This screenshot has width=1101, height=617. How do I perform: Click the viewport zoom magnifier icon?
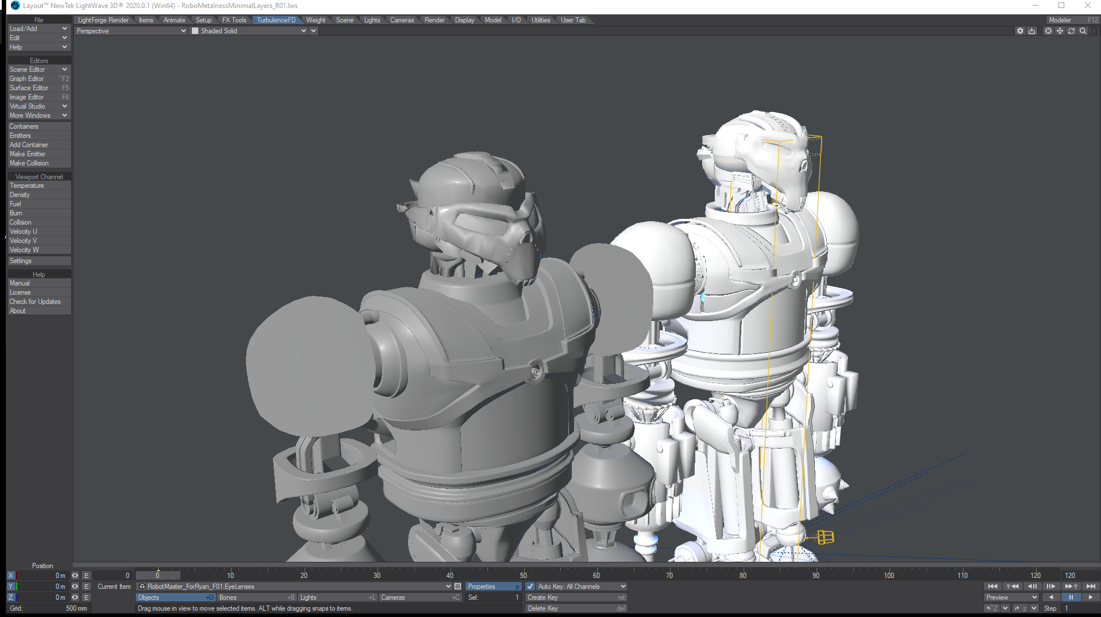[x=1083, y=31]
